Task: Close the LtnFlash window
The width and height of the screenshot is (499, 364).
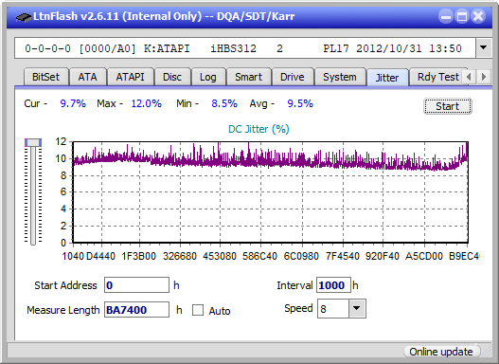Action: click(x=478, y=16)
